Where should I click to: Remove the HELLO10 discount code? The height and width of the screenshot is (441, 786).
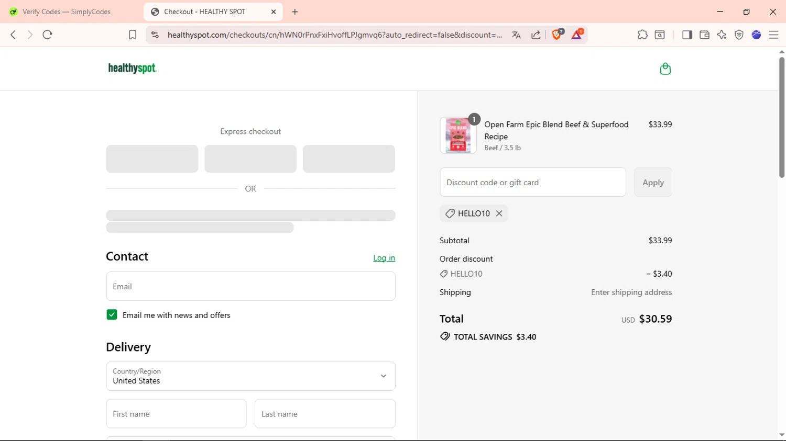tap(499, 213)
